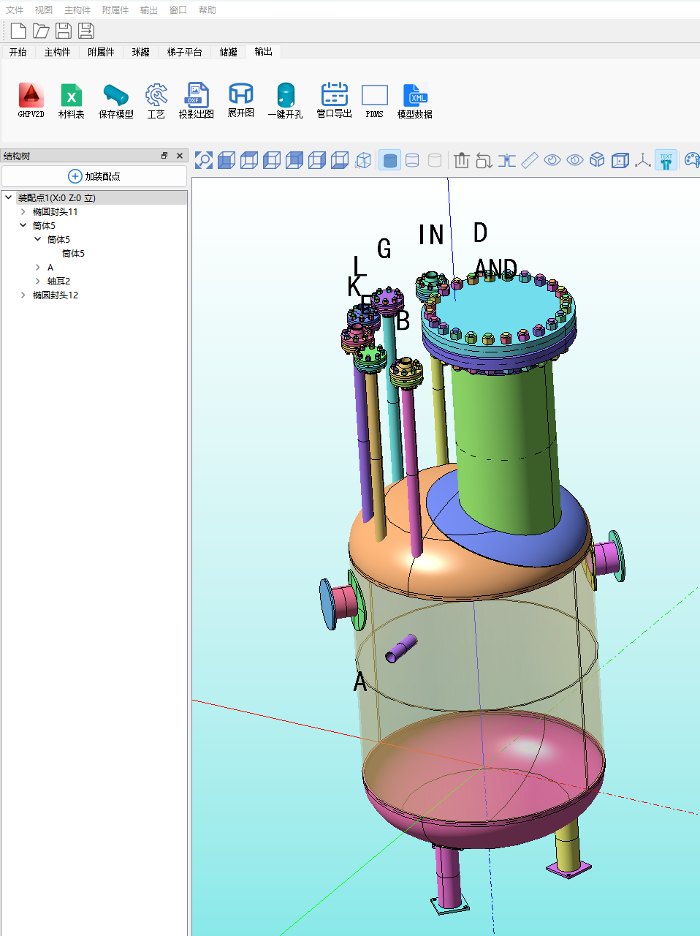Open the 帮助 menu
The width and height of the screenshot is (700, 936).
[208, 10]
